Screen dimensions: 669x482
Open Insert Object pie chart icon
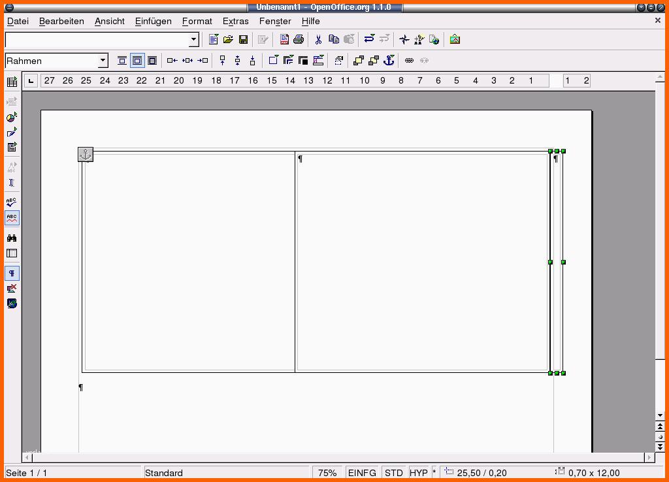(x=12, y=117)
